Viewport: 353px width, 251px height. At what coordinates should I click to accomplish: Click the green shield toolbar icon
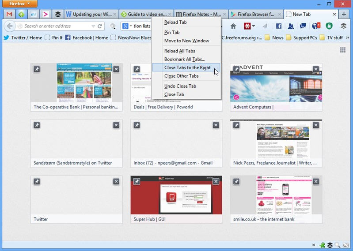329,26
